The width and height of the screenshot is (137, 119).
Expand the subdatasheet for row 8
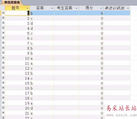coord(3,48)
